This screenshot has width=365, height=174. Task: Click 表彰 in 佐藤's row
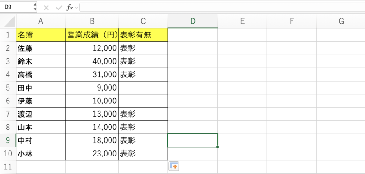[x=143, y=48]
